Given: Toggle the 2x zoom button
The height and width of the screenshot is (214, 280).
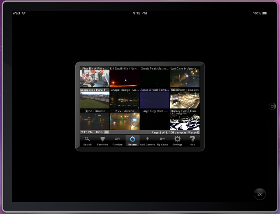Looking at the screenshot, I should (259, 194).
